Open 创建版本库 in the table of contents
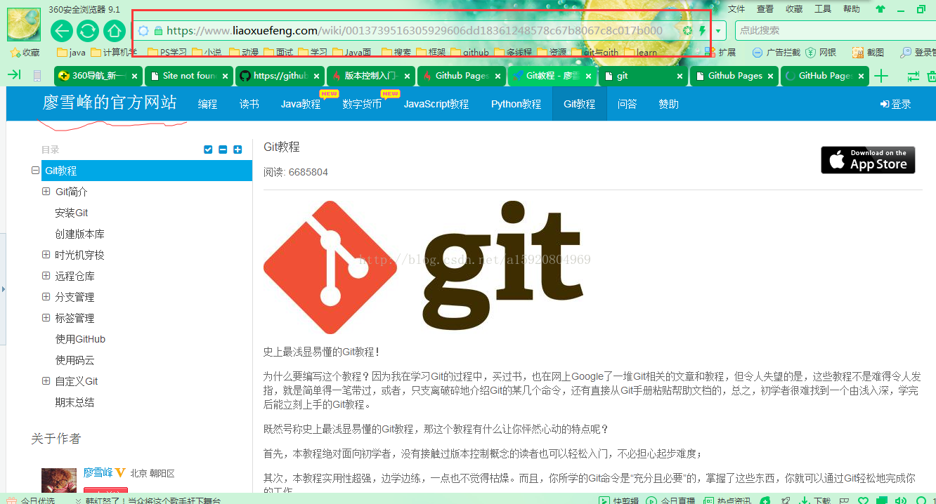 pyautogui.click(x=80, y=234)
